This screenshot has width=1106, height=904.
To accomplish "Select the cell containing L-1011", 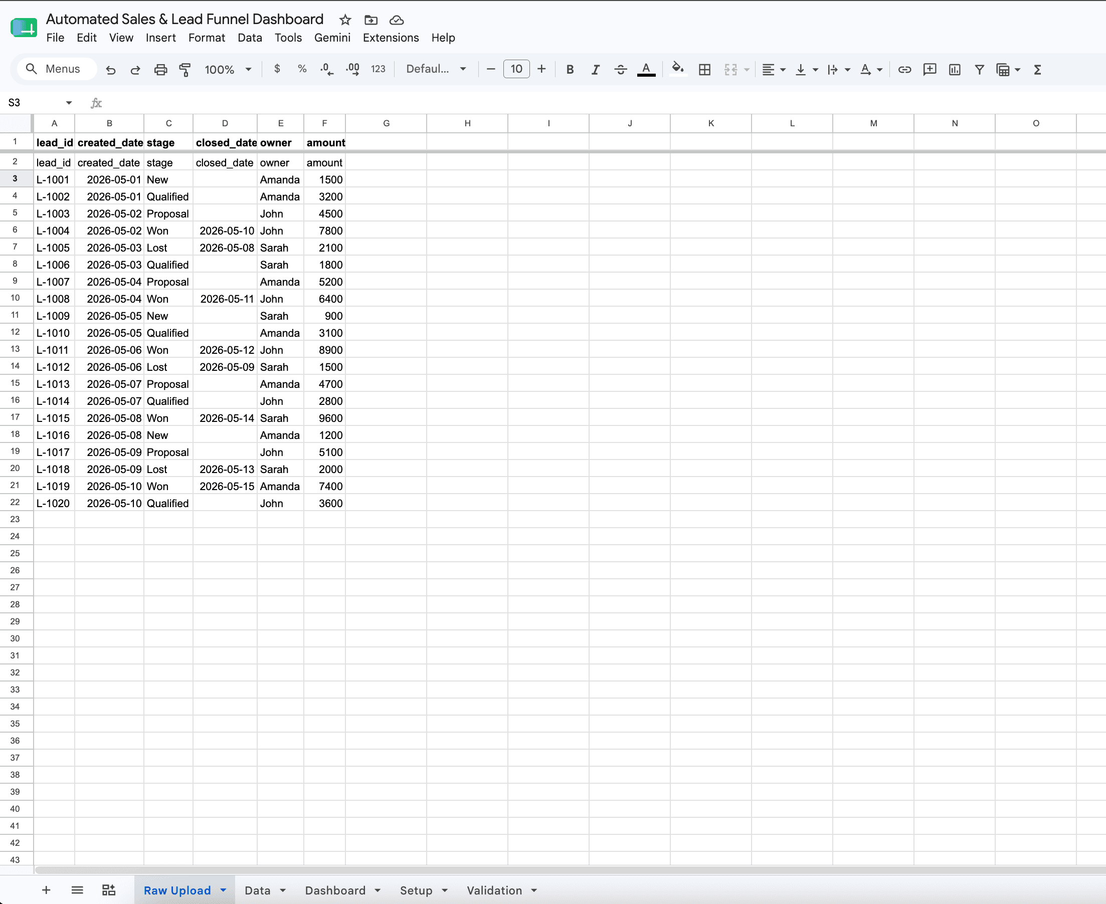I will pos(54,350).
